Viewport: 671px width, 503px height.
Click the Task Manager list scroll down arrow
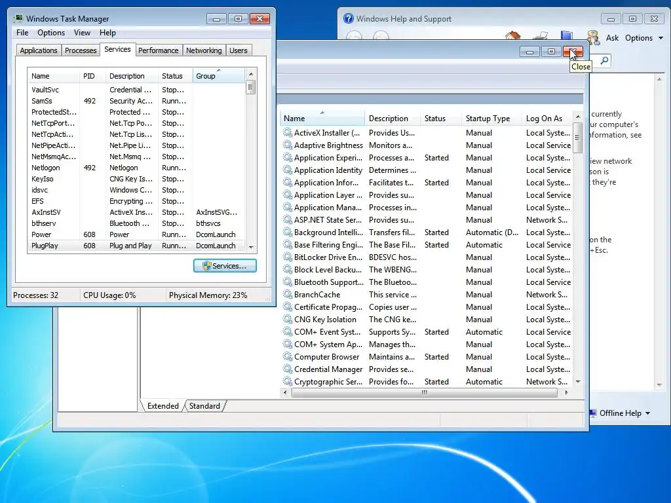(x=251, y=247)
